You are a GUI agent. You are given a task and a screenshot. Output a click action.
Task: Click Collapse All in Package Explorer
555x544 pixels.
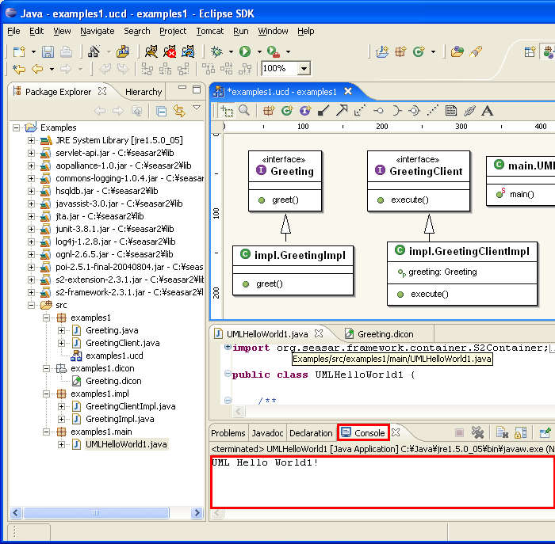click(x=161, y=111)
